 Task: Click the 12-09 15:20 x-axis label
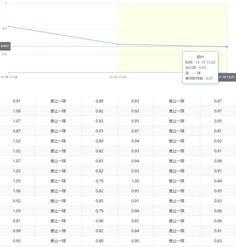[x=118, y=77]
